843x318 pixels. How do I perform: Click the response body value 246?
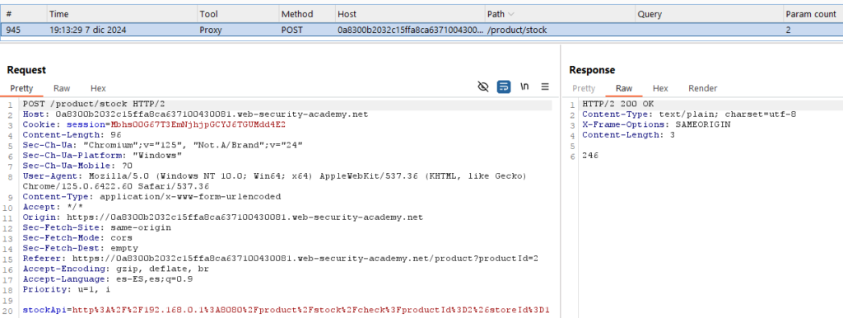[590, 156]
